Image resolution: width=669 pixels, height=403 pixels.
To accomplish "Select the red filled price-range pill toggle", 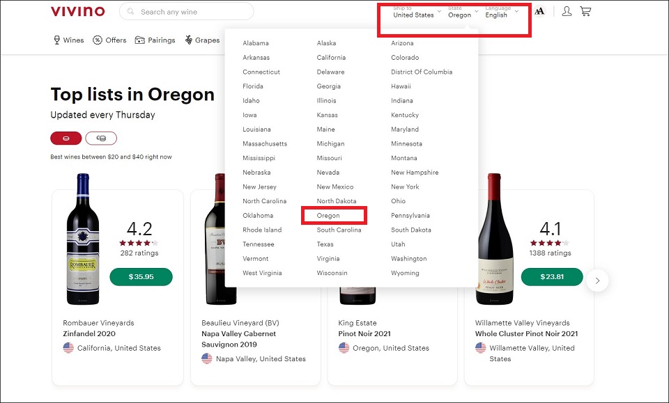I will [x=66, y=138].
